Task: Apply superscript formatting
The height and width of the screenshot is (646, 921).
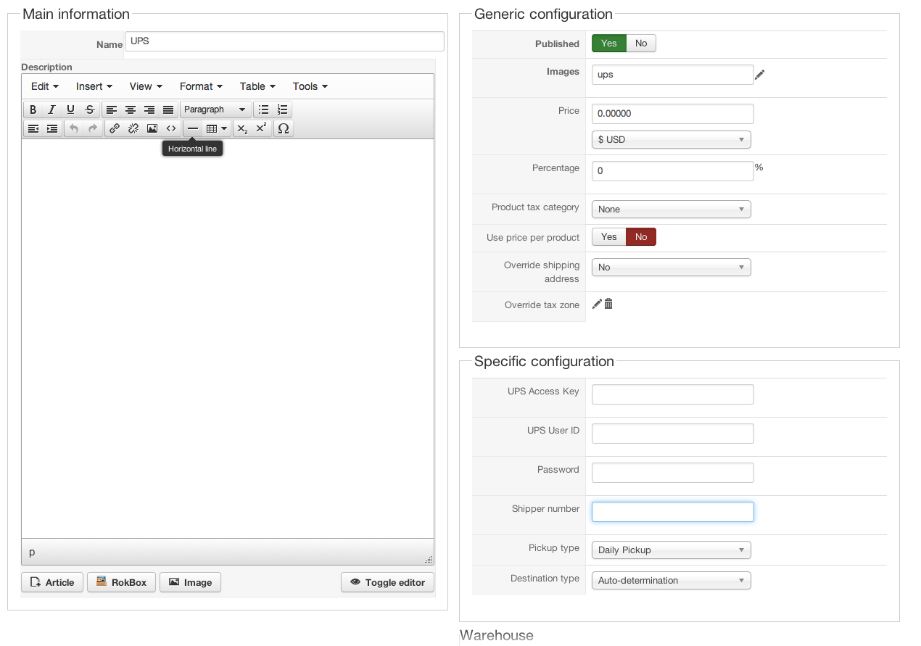Action: click(263, 128)
